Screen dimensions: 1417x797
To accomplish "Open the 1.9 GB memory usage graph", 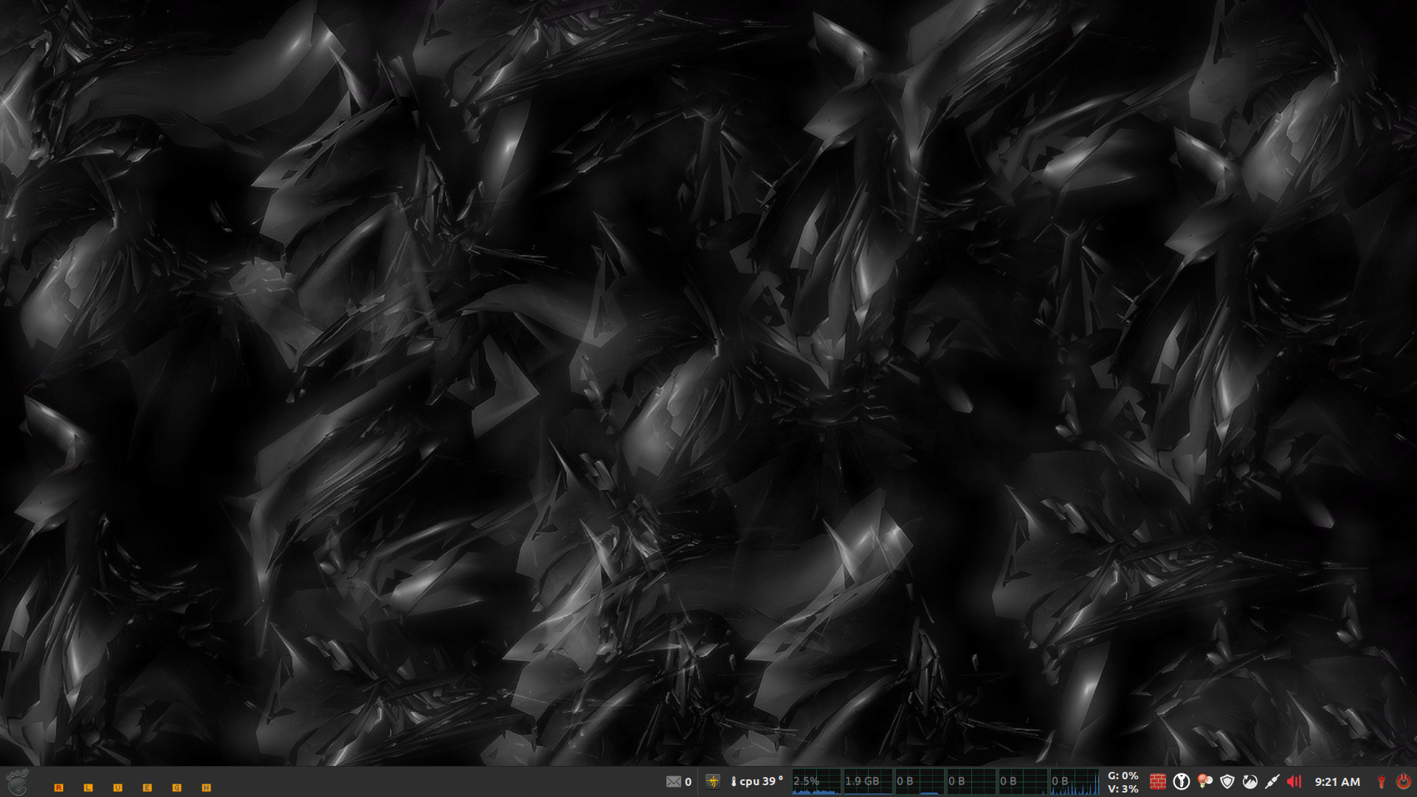I will [x=867, y=782].
